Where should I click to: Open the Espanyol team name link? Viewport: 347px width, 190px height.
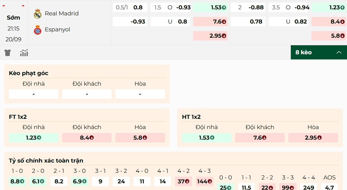point(57,29)
